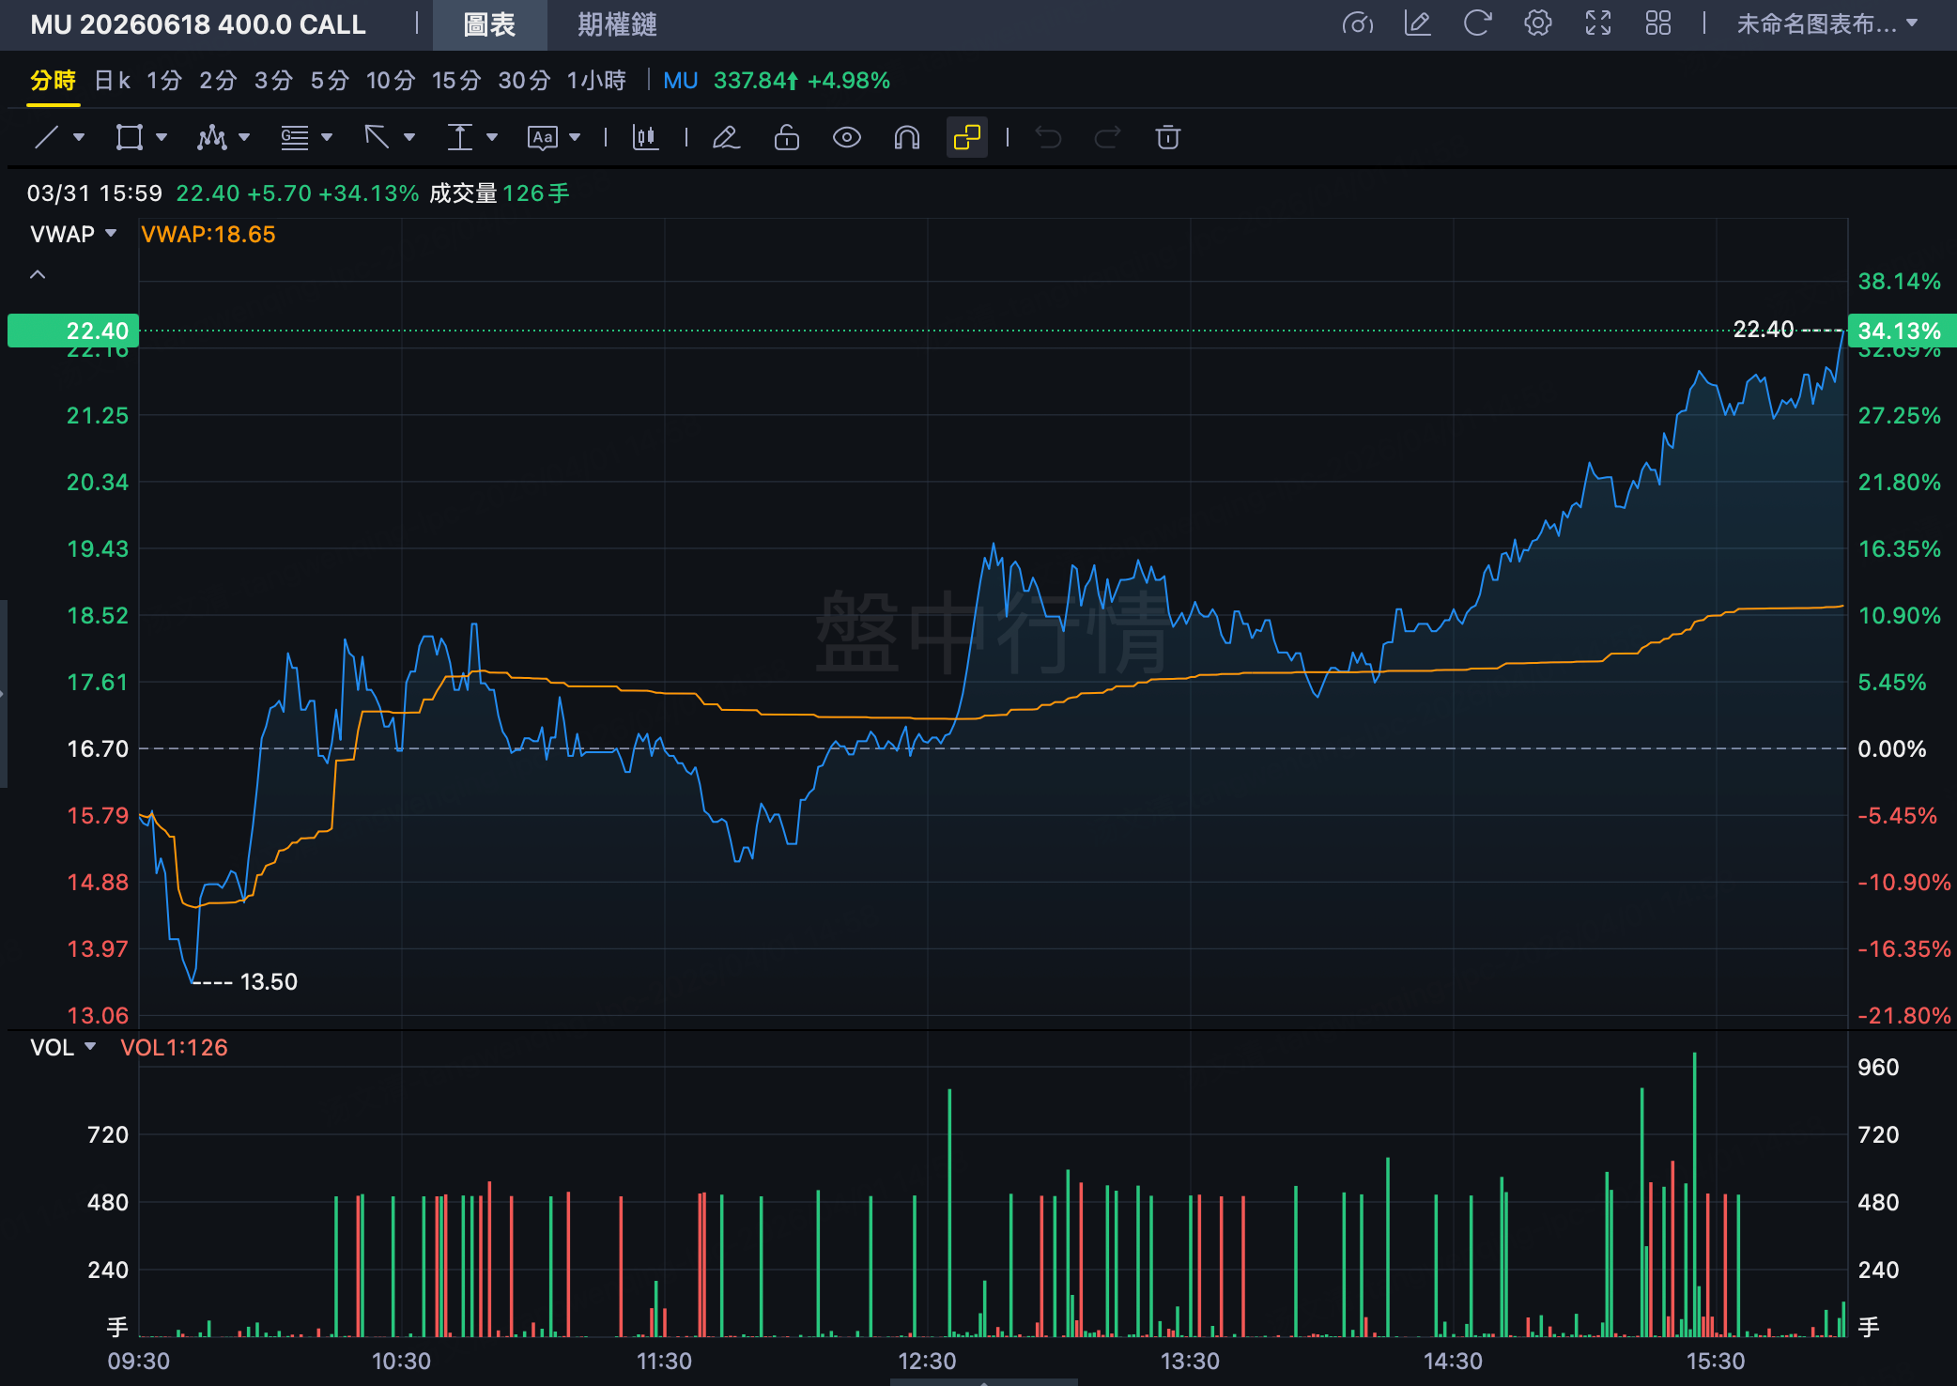The width and height of the screenshot is (1957, 1386).
Task: Select the 5分 timeframe
Action: pyautogui.click(x=329, y=81)
